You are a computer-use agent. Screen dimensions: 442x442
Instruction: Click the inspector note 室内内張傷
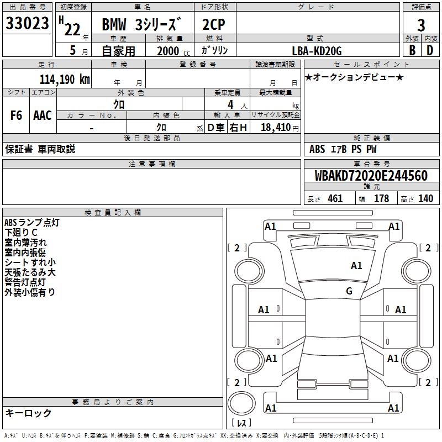click(25, 252)
